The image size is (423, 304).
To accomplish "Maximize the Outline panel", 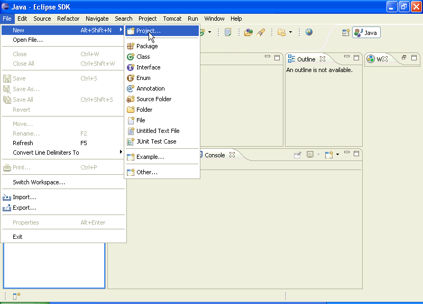I will coord(357,58).
